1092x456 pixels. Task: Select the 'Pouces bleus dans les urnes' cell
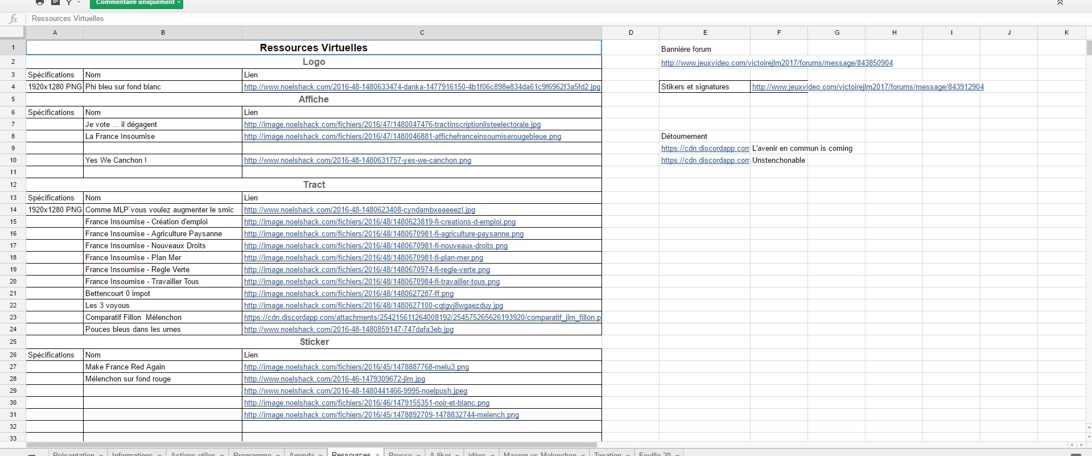point(163,330)
